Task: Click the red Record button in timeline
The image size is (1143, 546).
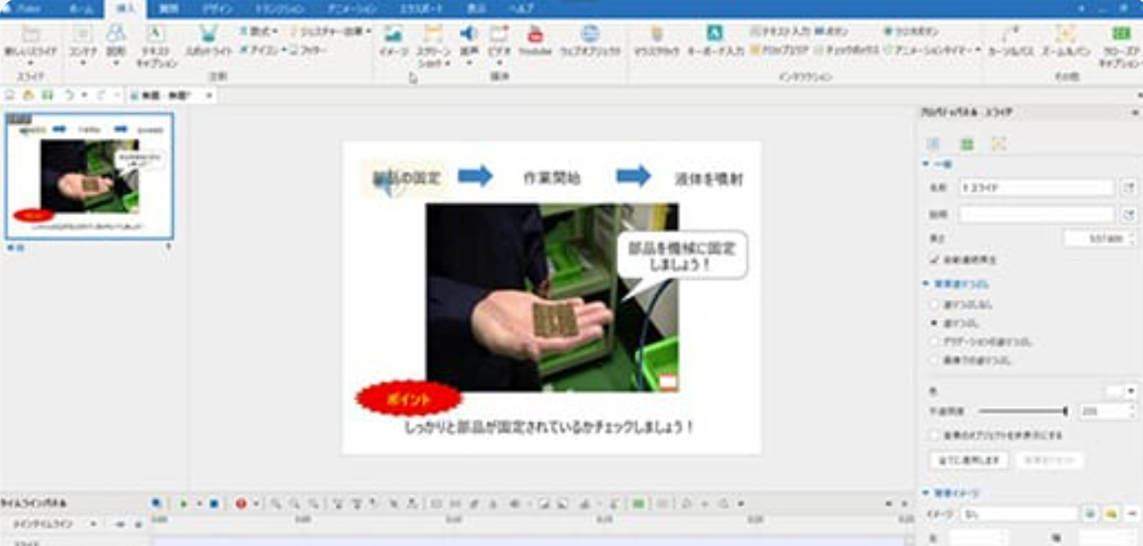Action: coord(240,504)
